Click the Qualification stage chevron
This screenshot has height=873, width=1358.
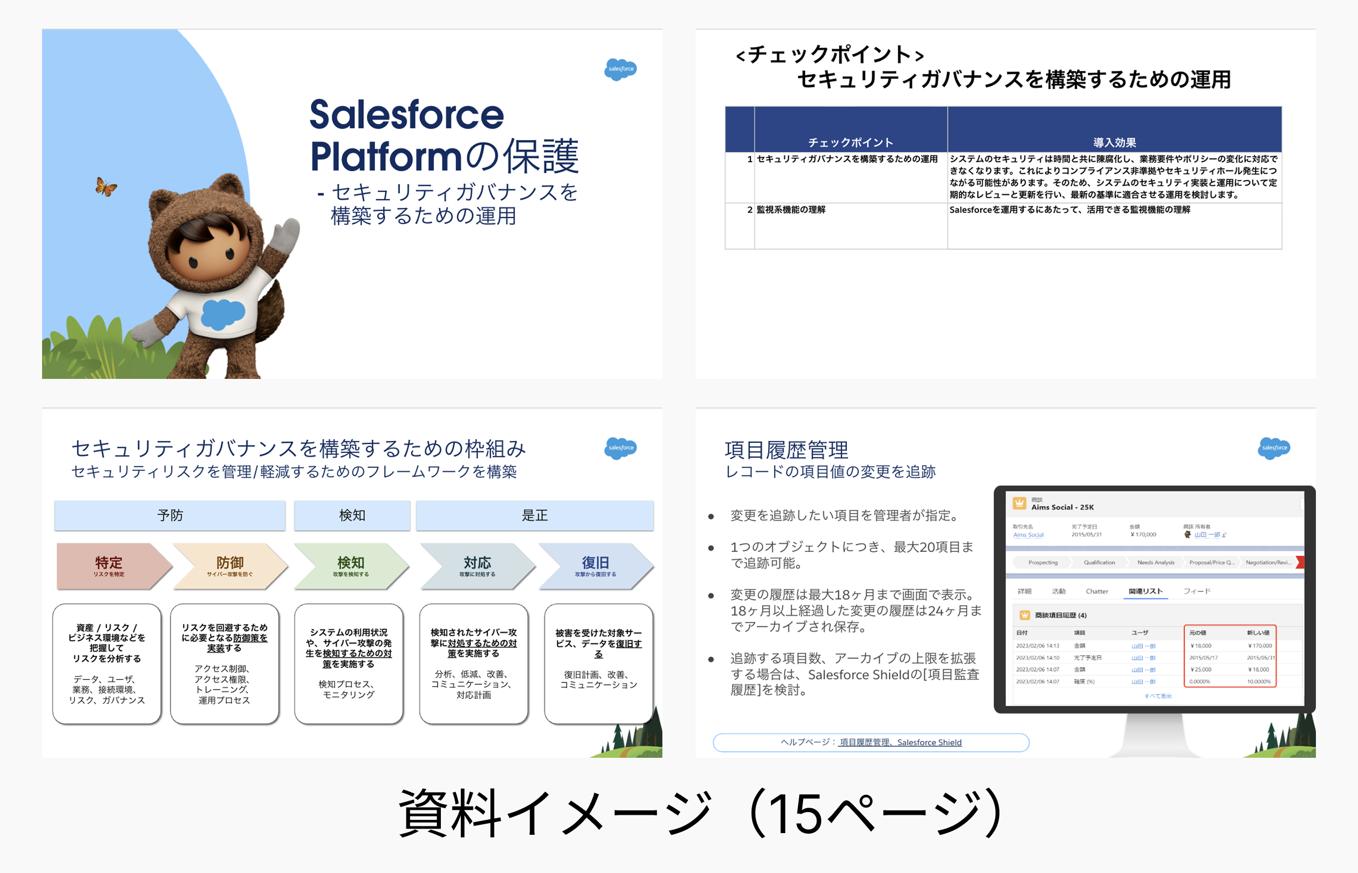[x=1098, y=562]
